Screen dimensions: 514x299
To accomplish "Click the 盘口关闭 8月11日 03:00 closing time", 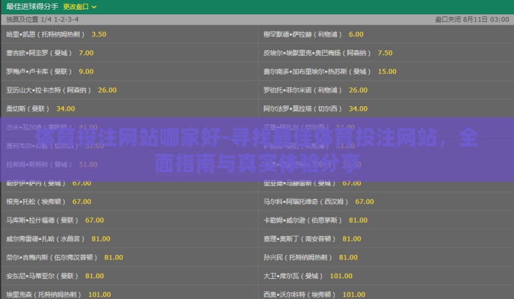I will tap(472, 19).
